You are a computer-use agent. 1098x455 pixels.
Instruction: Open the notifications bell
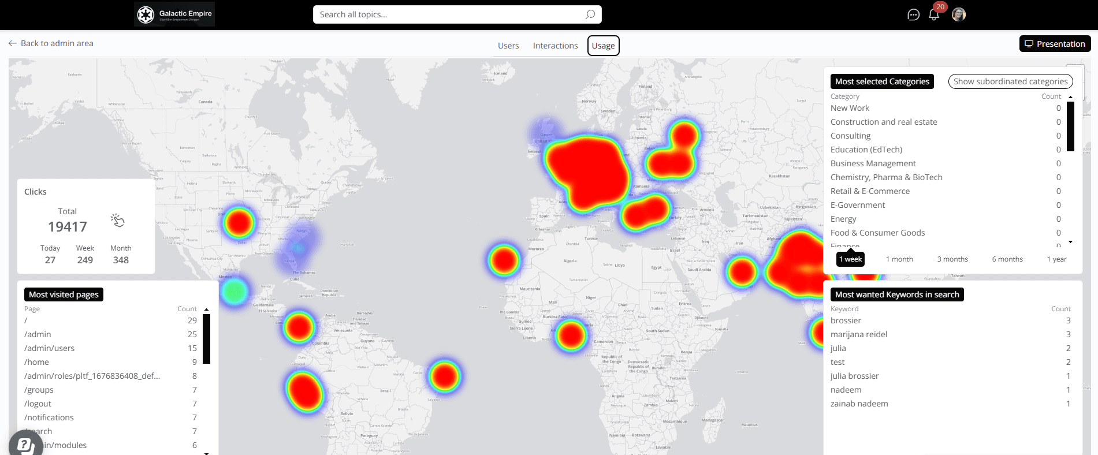tap(933, 15)
